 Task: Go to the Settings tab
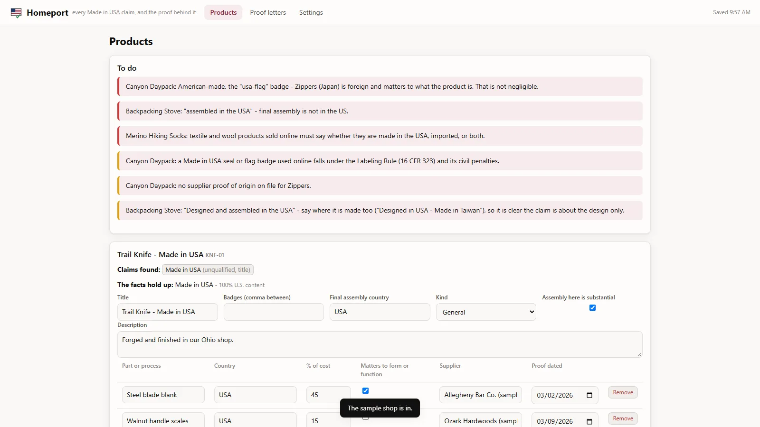pos(311,12)
